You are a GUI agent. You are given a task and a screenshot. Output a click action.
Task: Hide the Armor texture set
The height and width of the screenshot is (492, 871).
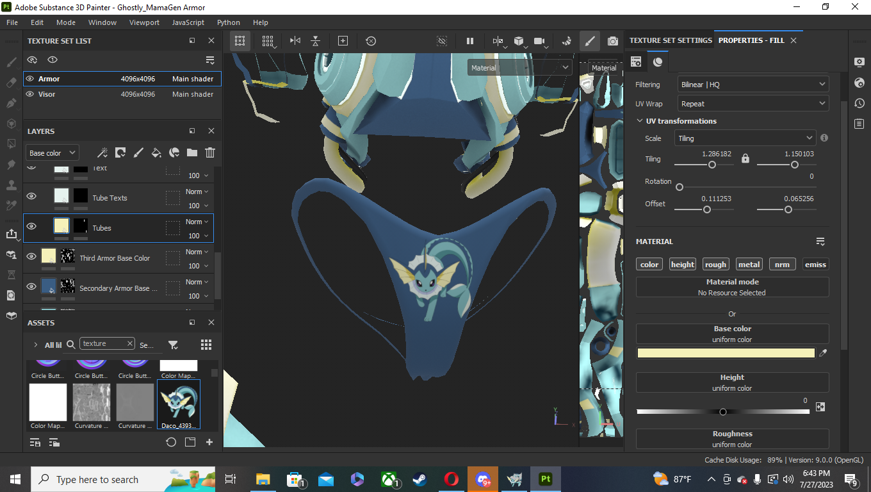[30, 79]
